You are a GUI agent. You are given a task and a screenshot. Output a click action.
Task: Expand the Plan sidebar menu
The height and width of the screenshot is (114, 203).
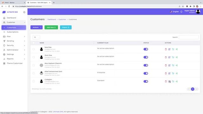point(14,36)
